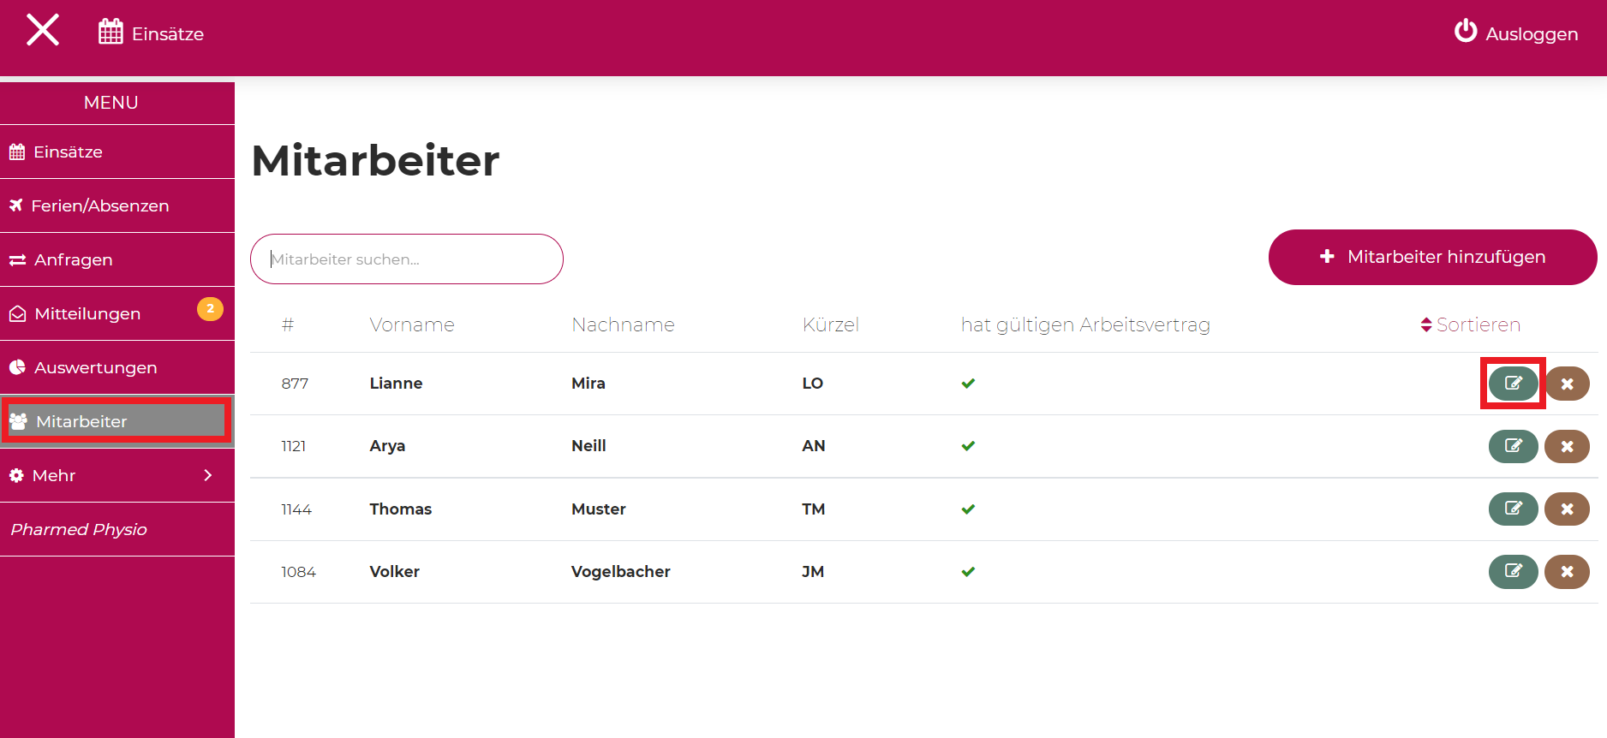
Task: Click the delete icon for Lianne Mira
Action: coord(1567,384)
